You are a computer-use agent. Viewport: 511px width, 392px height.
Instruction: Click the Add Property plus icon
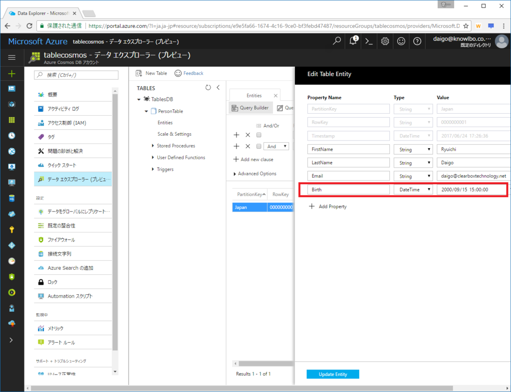311,206
